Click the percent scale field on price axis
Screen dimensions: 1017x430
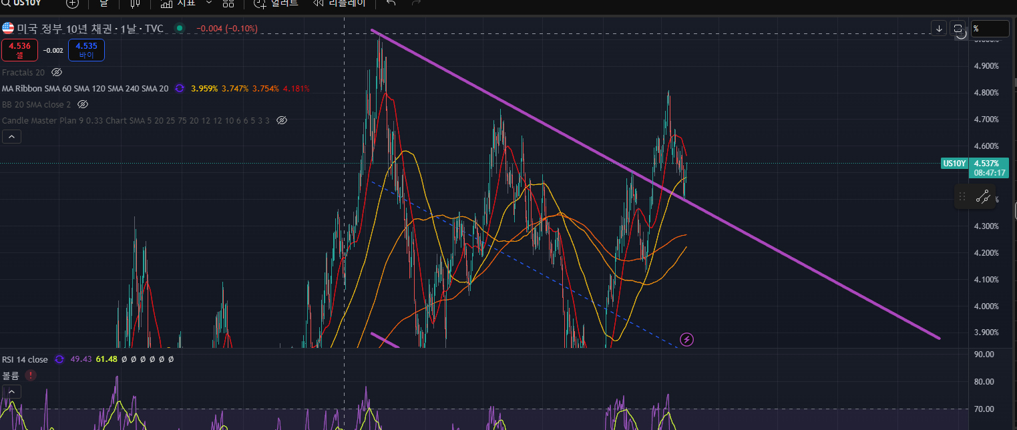[990, 29]
